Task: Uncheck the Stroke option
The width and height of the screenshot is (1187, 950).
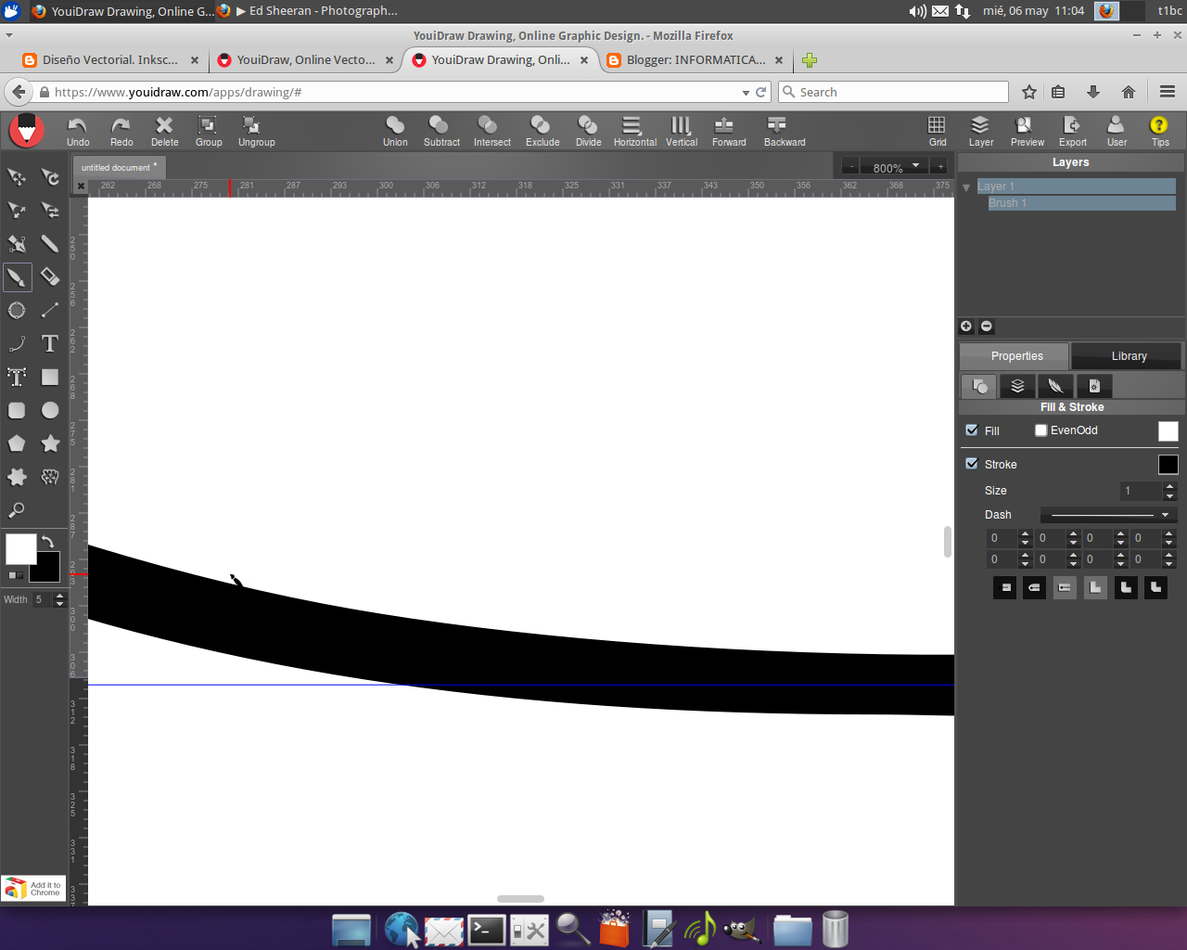Action: click(972, 464)
